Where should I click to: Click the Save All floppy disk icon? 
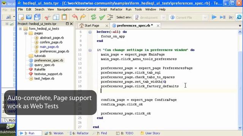(x=37, y=17)
